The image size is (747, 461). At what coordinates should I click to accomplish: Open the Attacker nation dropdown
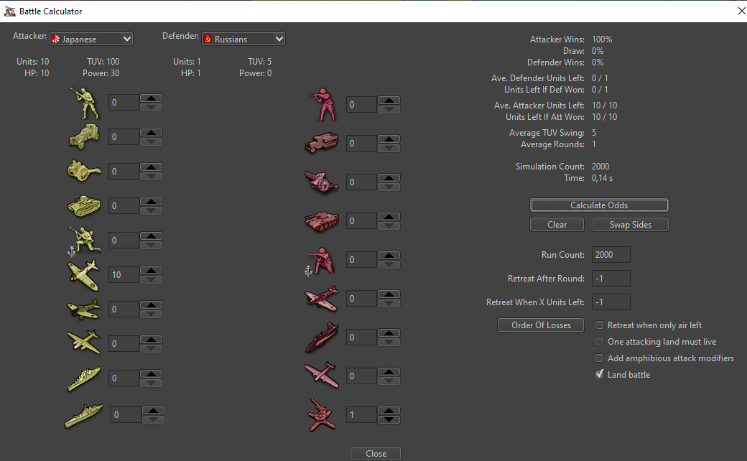point(91,39)
